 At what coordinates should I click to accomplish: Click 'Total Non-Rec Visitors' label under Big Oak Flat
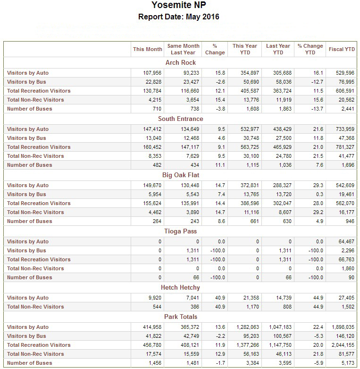35,212
